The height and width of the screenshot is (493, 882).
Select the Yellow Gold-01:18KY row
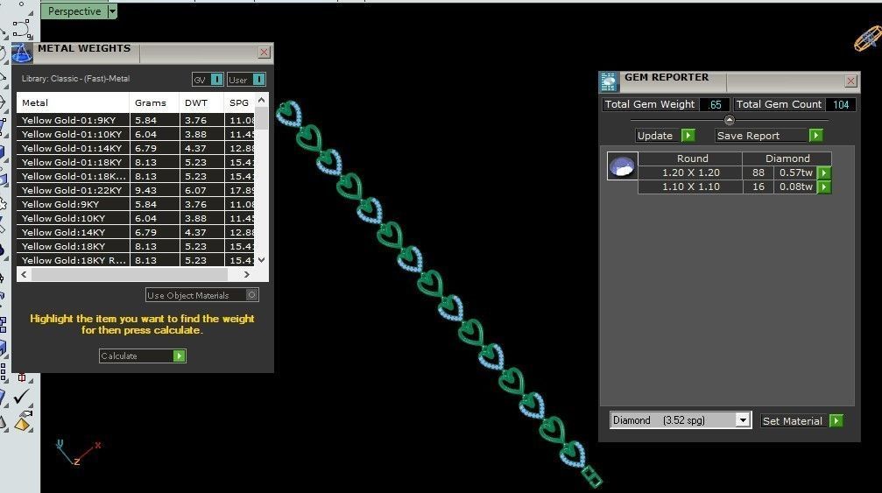point(136,162)
